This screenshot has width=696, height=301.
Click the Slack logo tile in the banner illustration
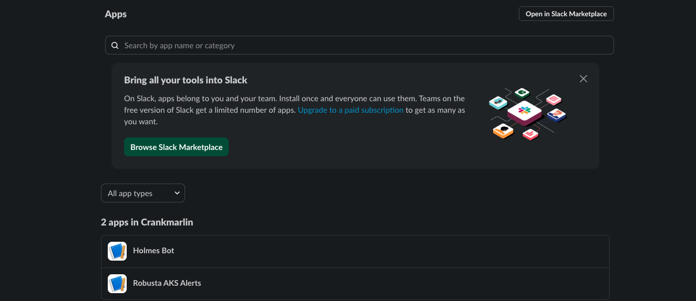(524, 111)
